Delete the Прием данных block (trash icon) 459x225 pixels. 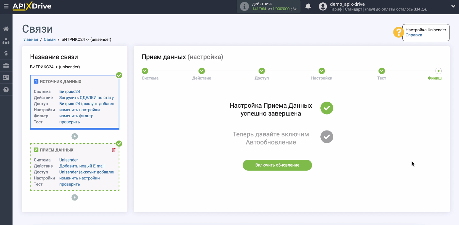pos(114,150)
